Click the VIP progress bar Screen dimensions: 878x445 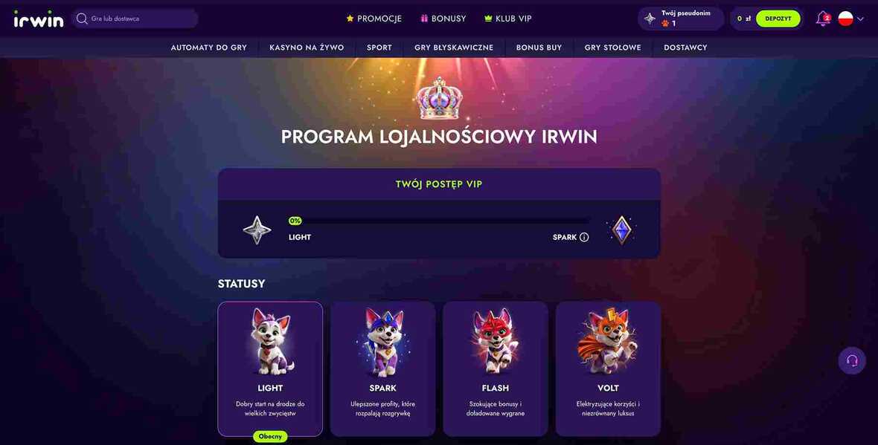click(438, 221)
